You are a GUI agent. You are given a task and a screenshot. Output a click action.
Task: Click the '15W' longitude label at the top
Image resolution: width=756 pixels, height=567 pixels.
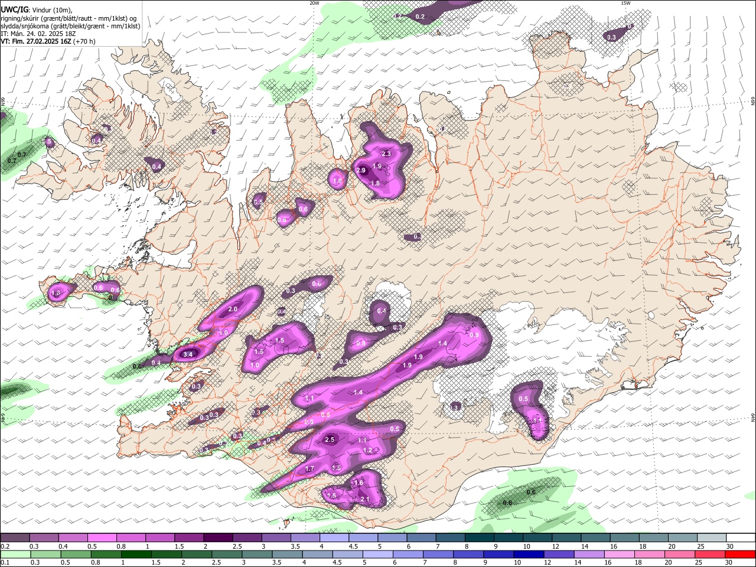[x=625, y=3]
